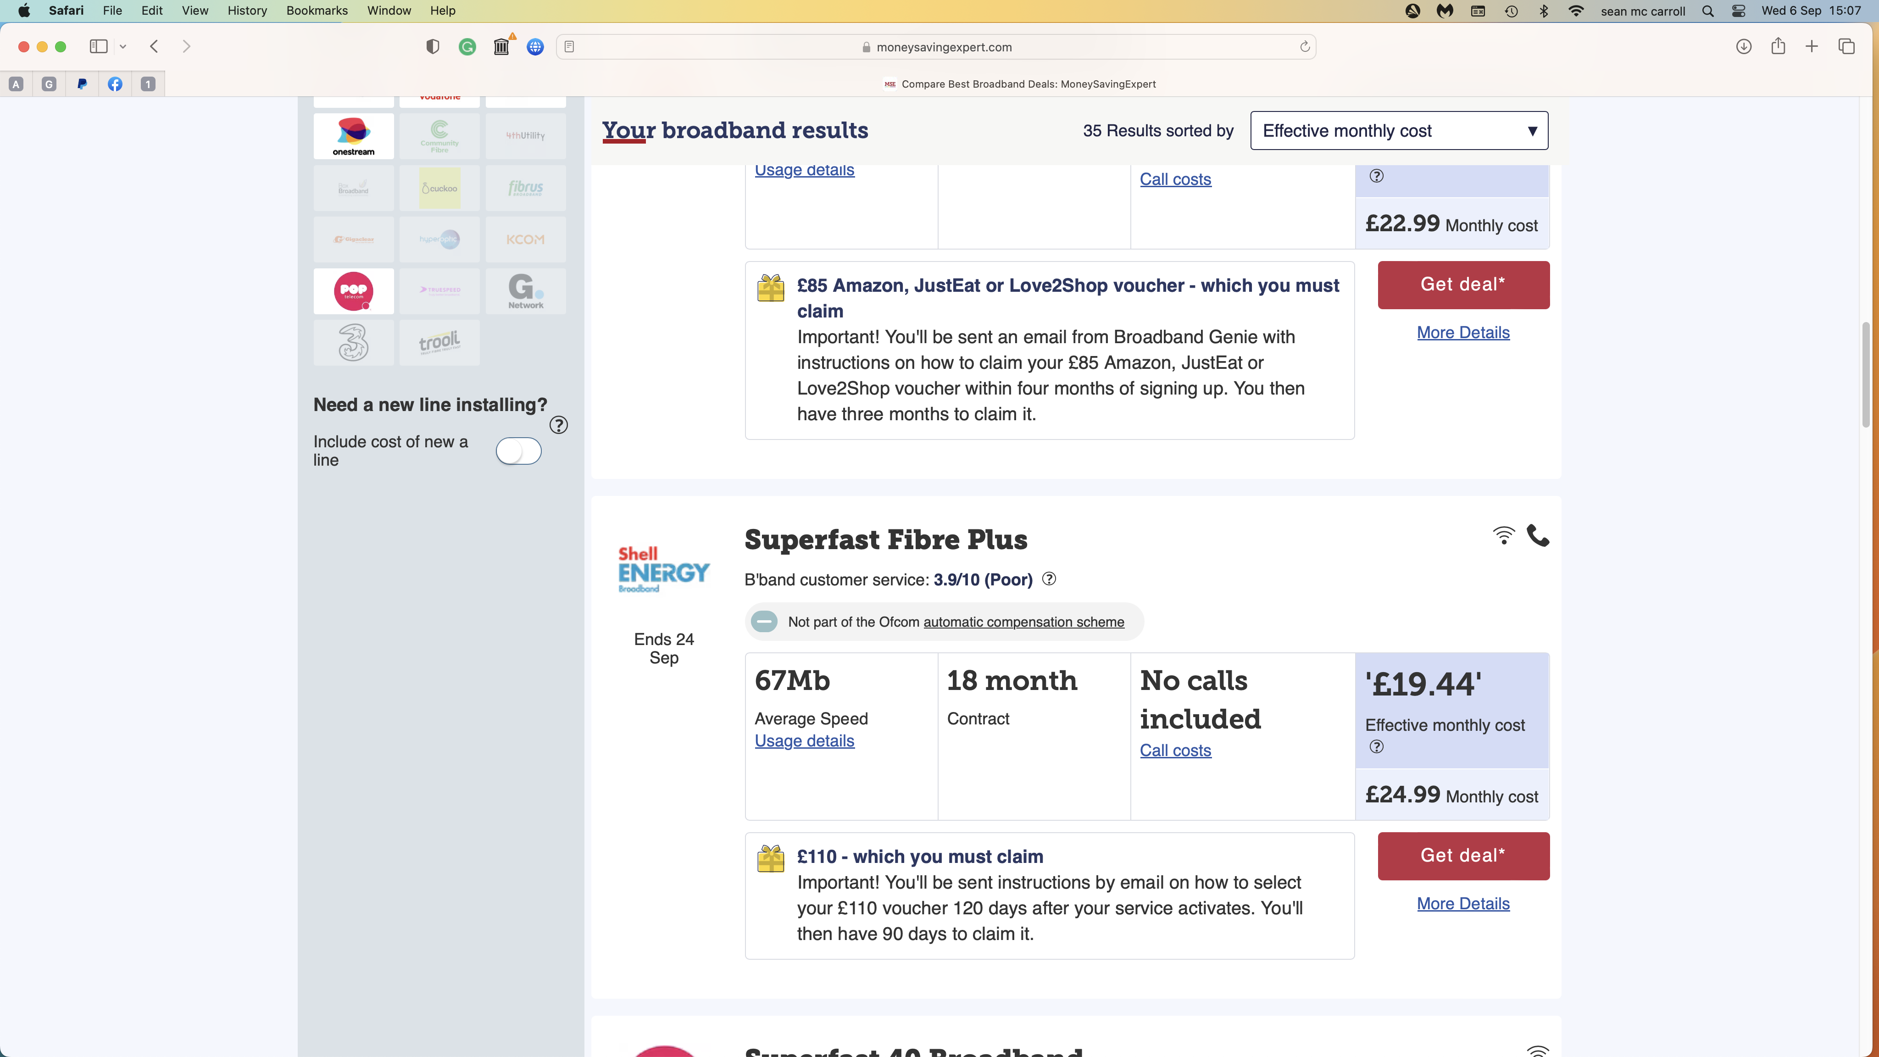The width and height of the screenshot is (1879, 1057).
Task: Select the fibrus broadband provider tile
Action: click(525, 188)
